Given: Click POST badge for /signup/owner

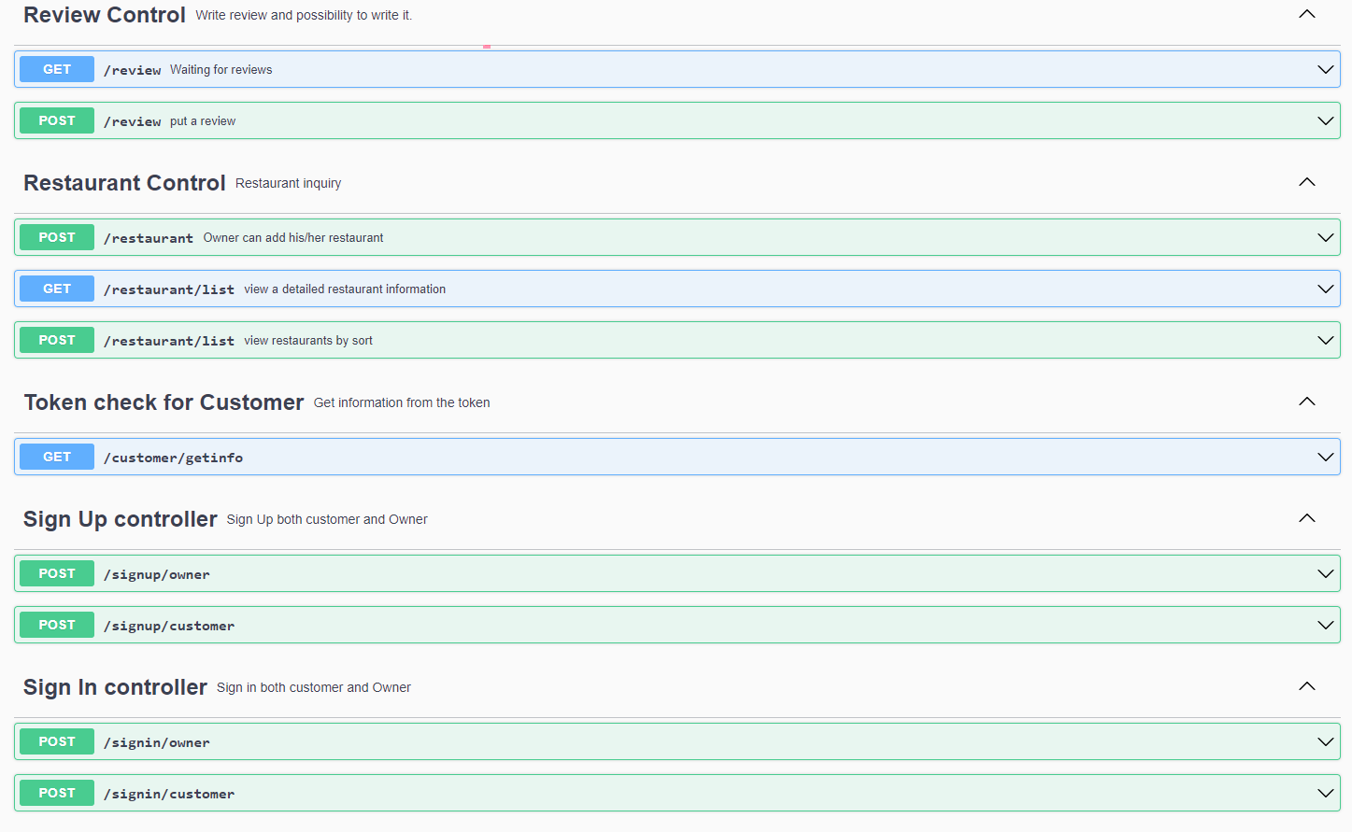Looking at the screenshot, I should [57, 573].
